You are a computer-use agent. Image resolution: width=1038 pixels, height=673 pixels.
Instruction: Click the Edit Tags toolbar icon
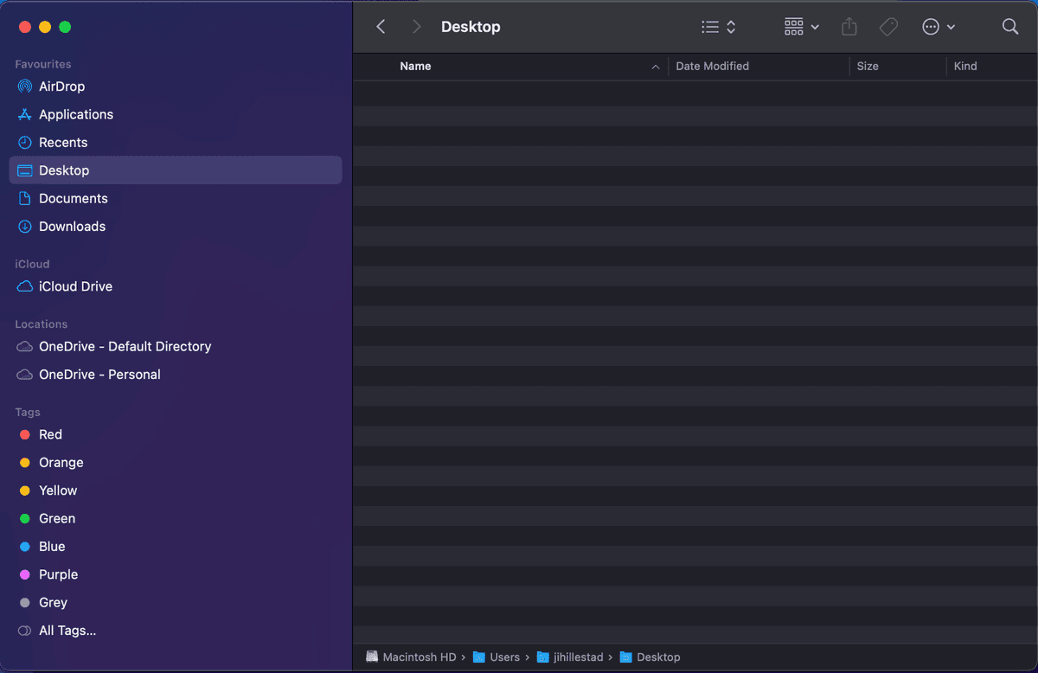click(888, 27)
